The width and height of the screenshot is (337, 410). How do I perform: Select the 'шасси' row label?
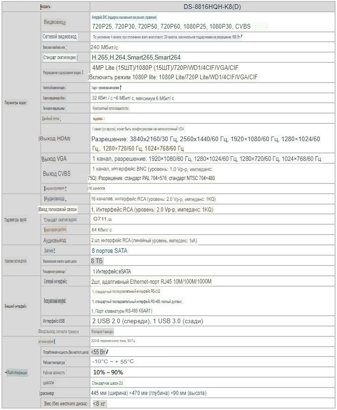(48, 382)
